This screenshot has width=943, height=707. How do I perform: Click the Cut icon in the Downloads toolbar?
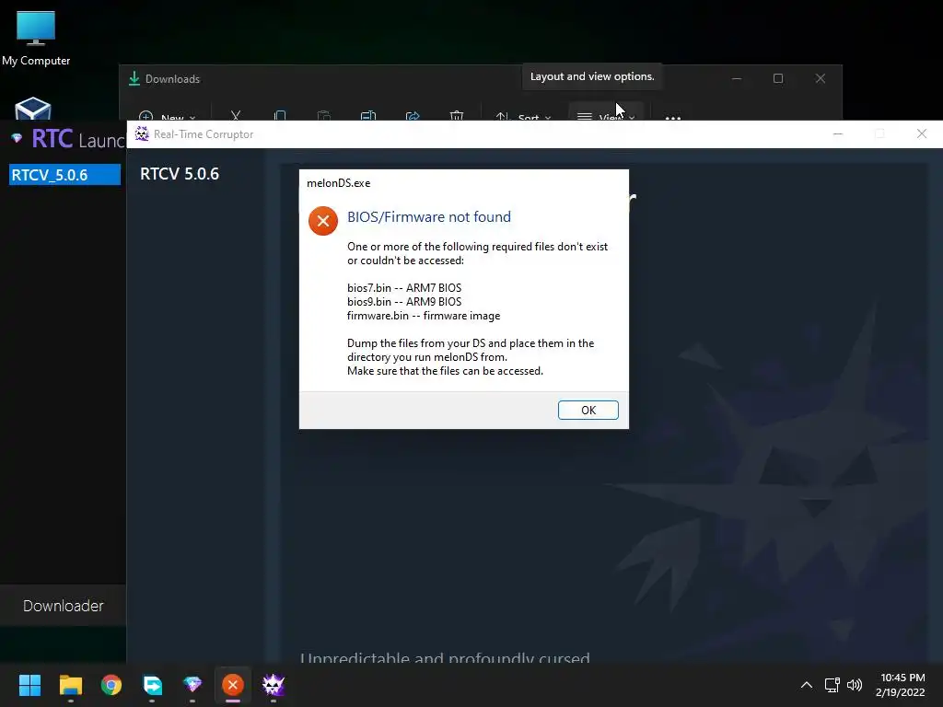[x=236, y=115]
